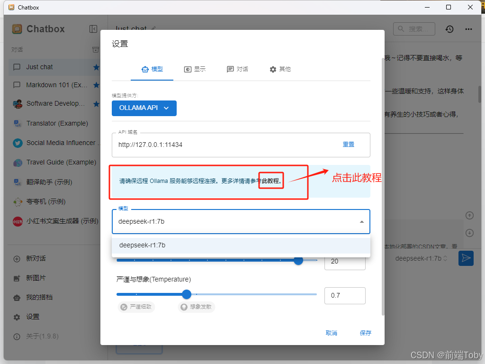The width and height of the screenshot is (485, 364).
Task: Click the context messages slider handle
Action: [x=298, y=260]
